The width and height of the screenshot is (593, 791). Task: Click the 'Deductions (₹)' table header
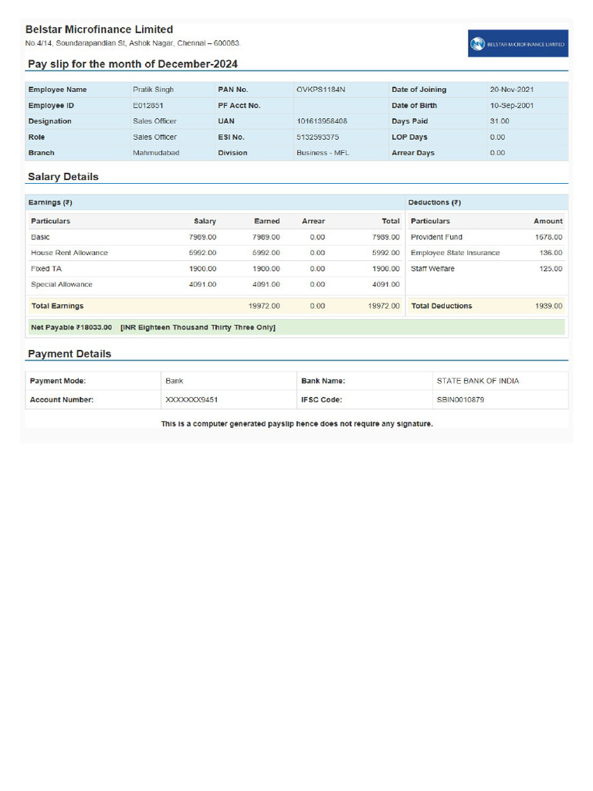[x=435, y=202]
